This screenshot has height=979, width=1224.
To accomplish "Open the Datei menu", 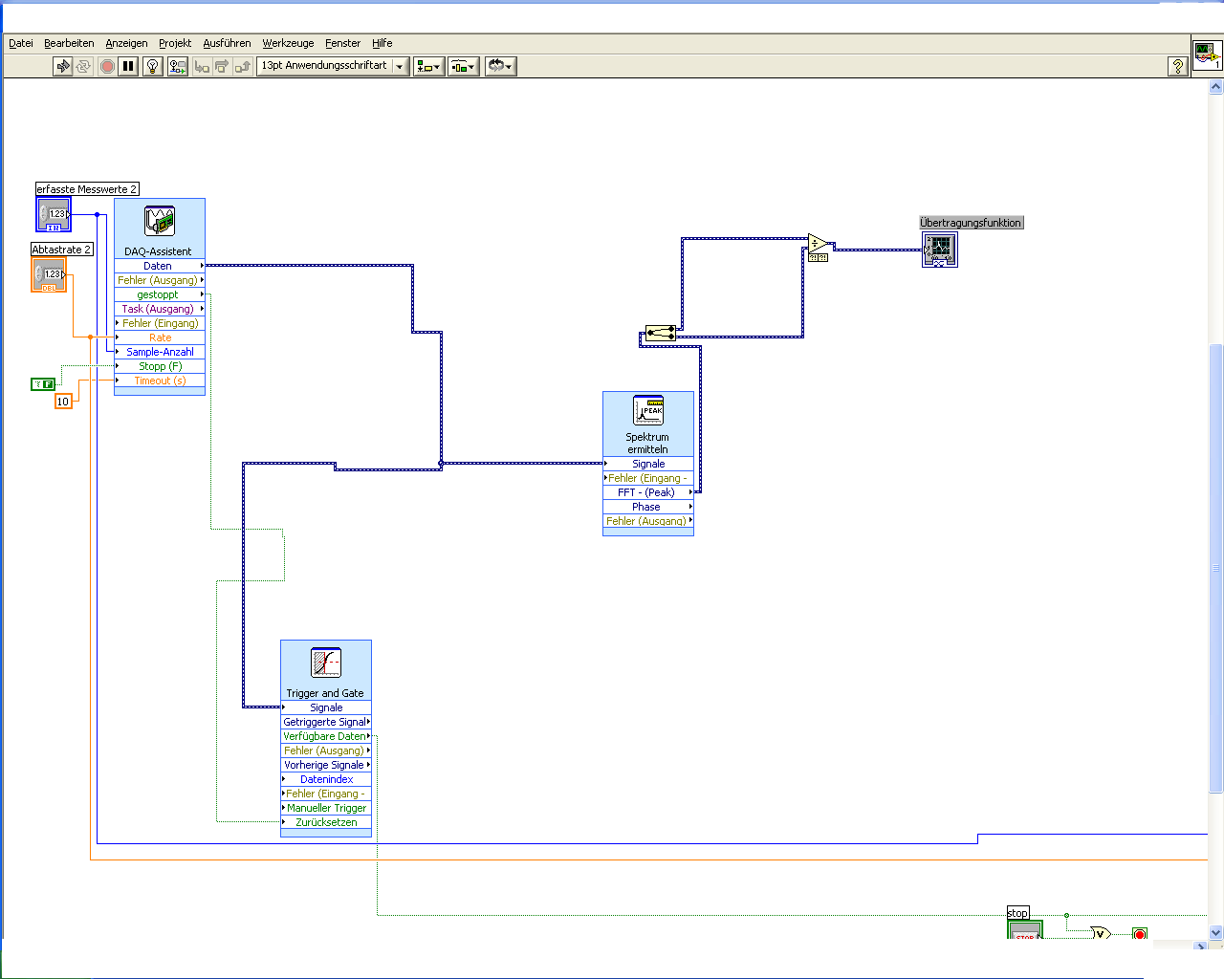I will pos(21,43).
